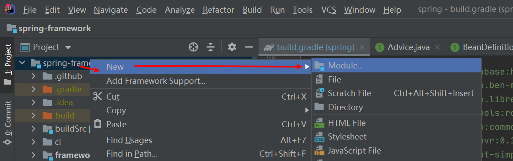Collapse the spring-framework root node
Viewport: 513px width, 161px height.
[x=22, y=63]
